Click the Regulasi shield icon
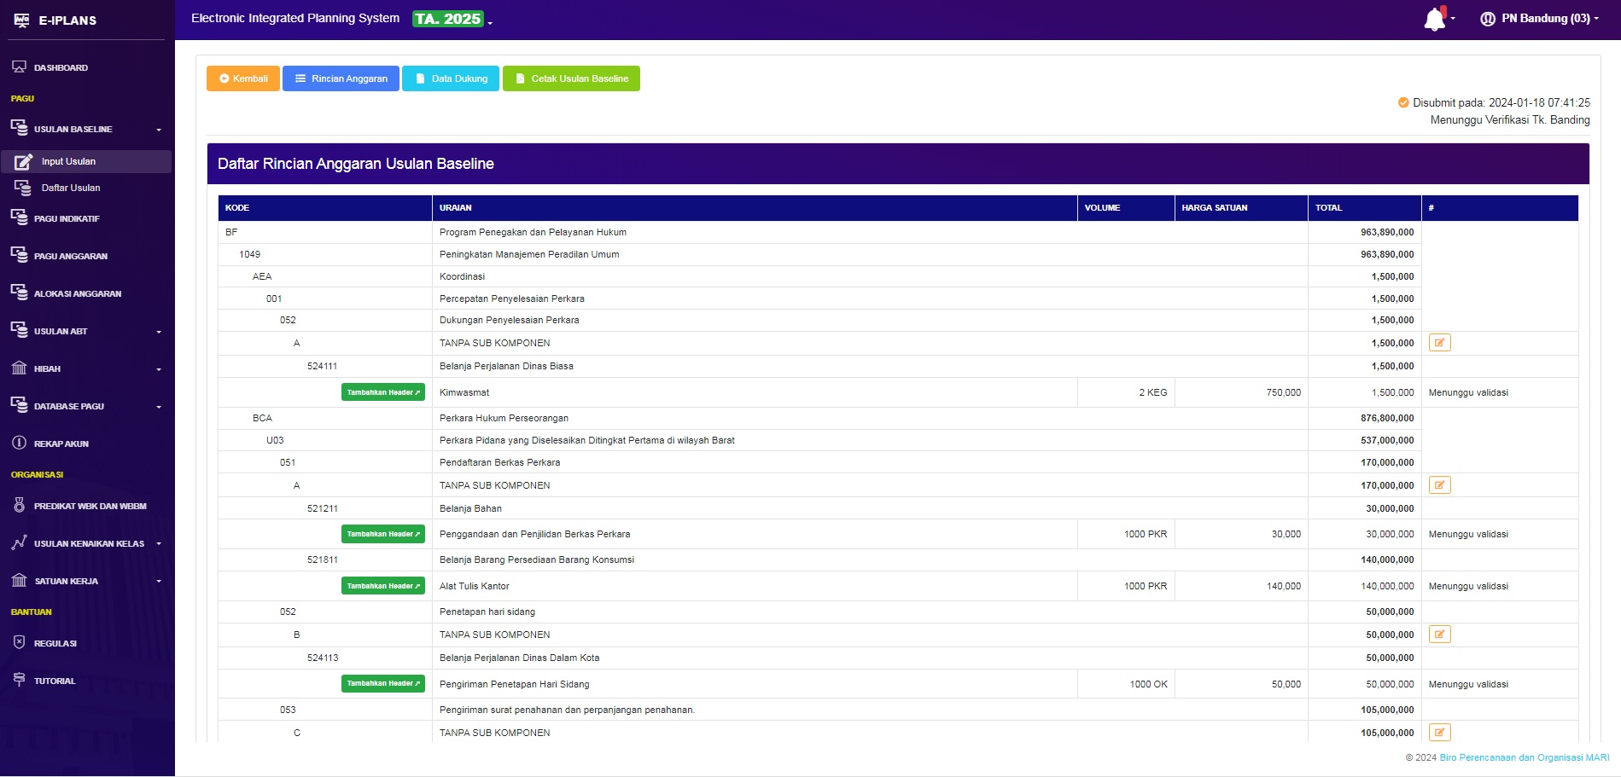The width and height of the screenshot is (1621, 777). [x=19, y=643]
